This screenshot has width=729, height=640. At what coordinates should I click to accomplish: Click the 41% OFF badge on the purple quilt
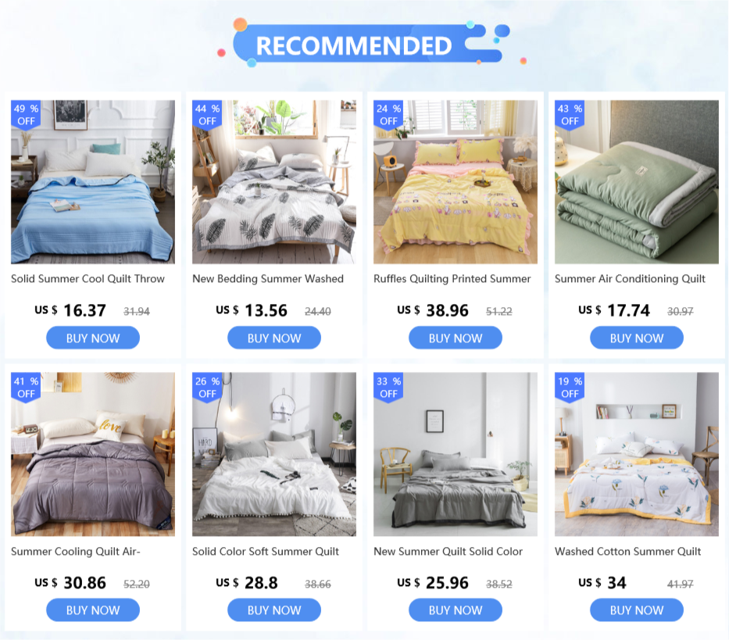[x=26, y=388]
